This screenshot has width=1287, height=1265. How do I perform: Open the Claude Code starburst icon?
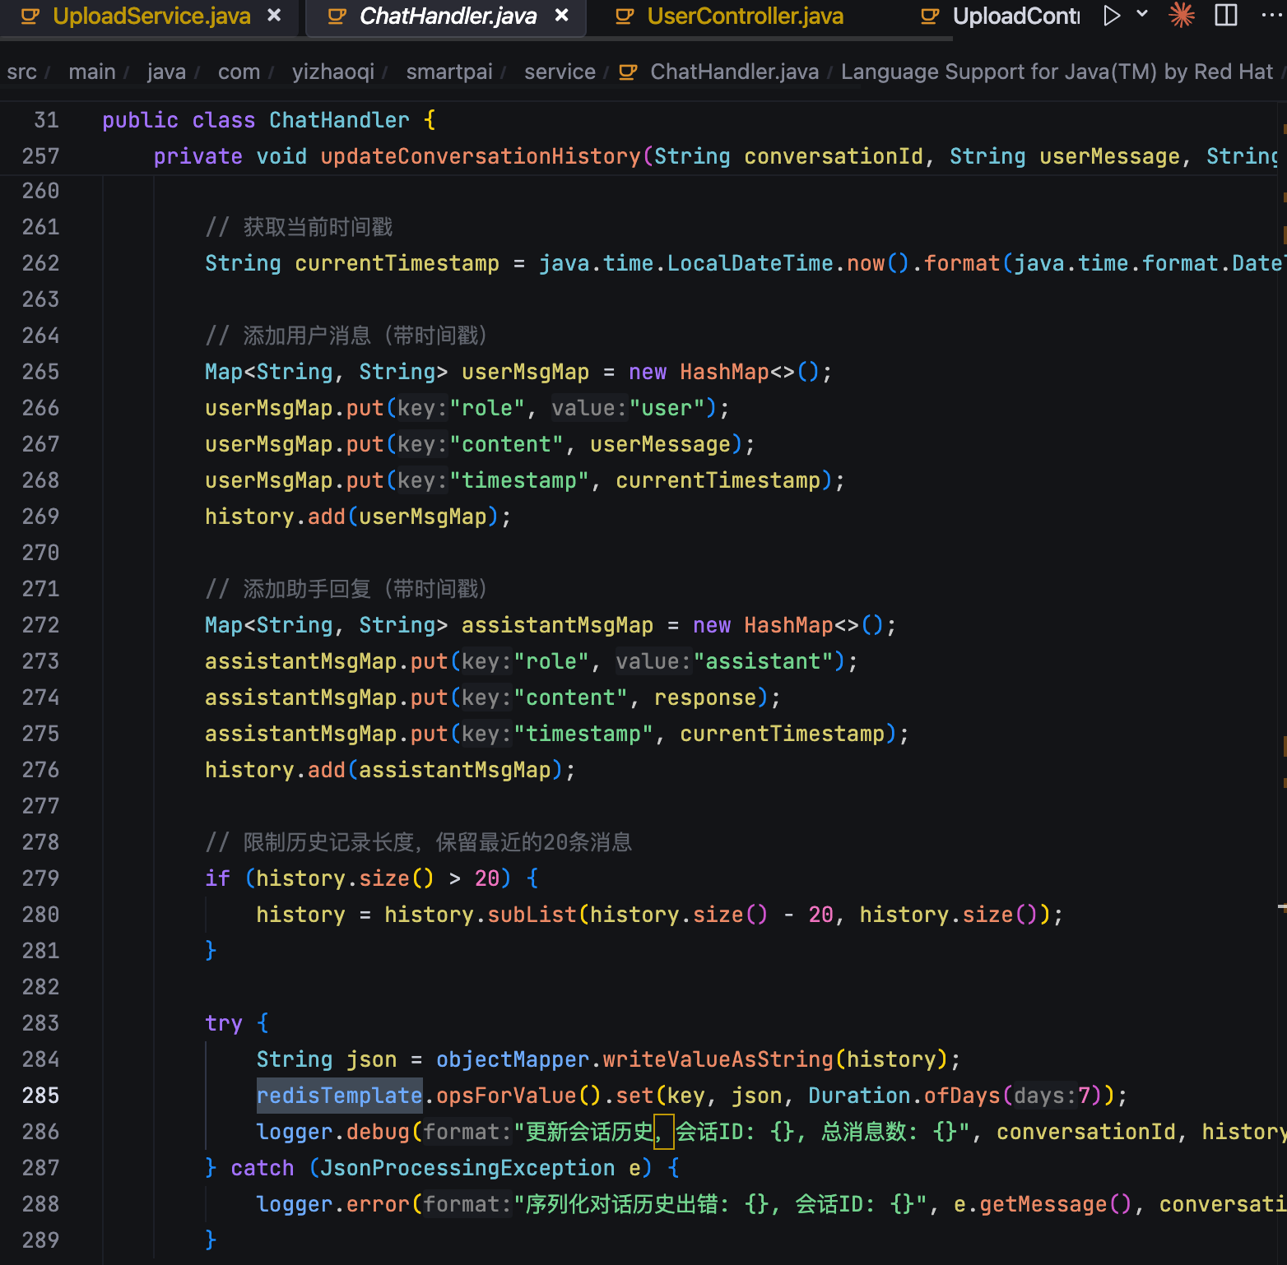[x=1182, y=15]
